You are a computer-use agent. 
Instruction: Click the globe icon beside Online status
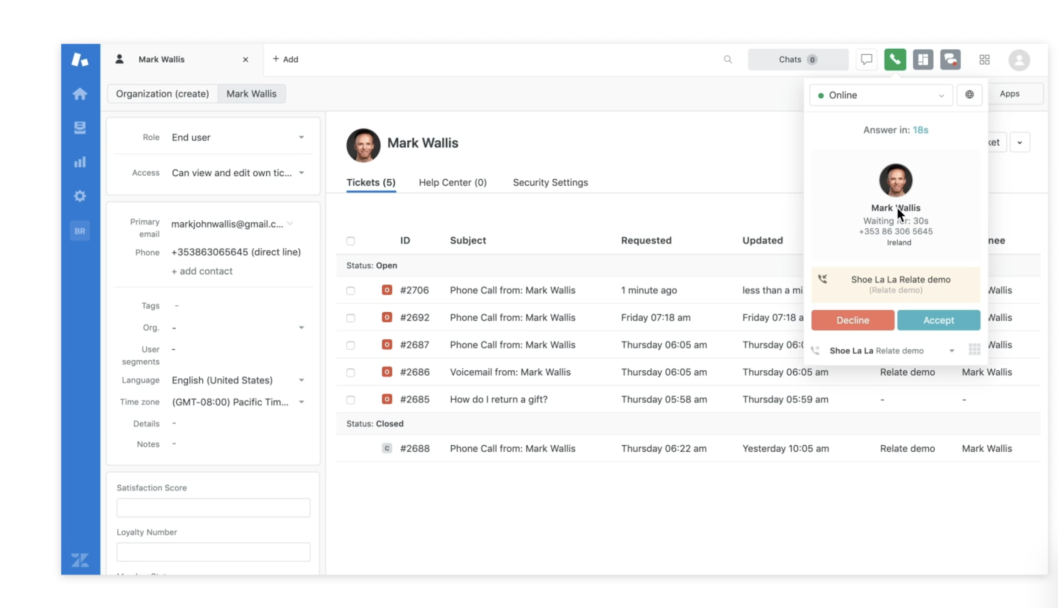pyautogui.click(x=969, y=95)
